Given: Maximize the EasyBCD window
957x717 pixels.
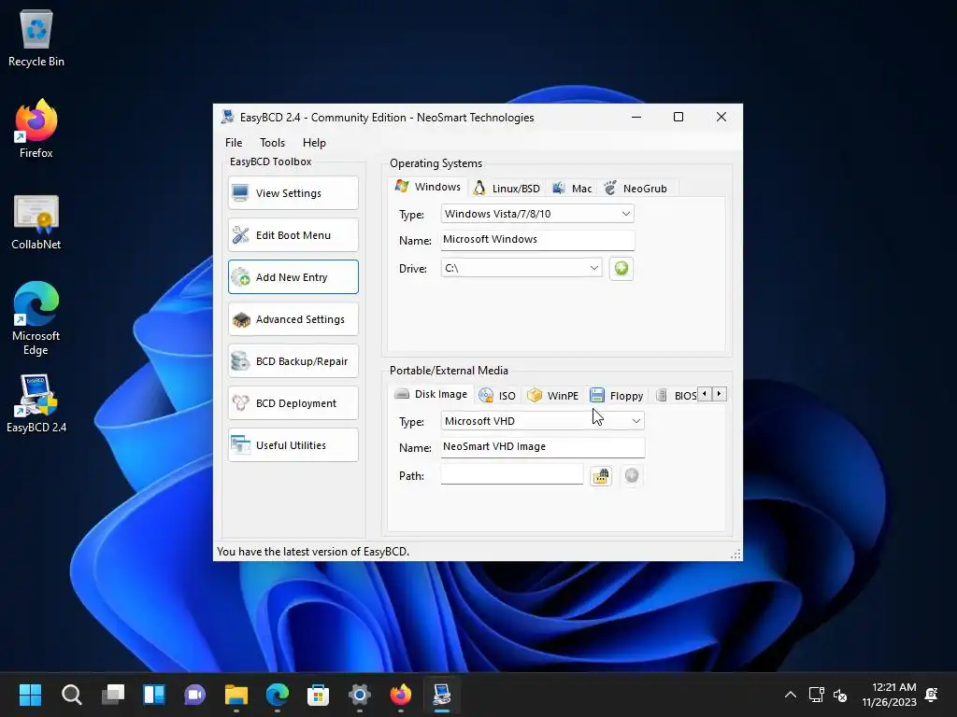Looking at the screenshot, I should click(x=678, y=117).
